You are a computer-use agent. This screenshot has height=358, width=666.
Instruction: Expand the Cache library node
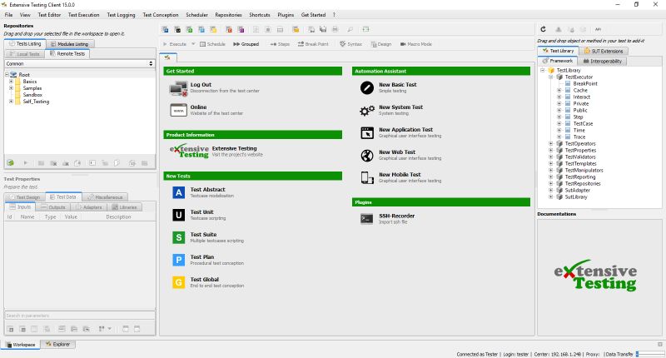tap(559, 90)
